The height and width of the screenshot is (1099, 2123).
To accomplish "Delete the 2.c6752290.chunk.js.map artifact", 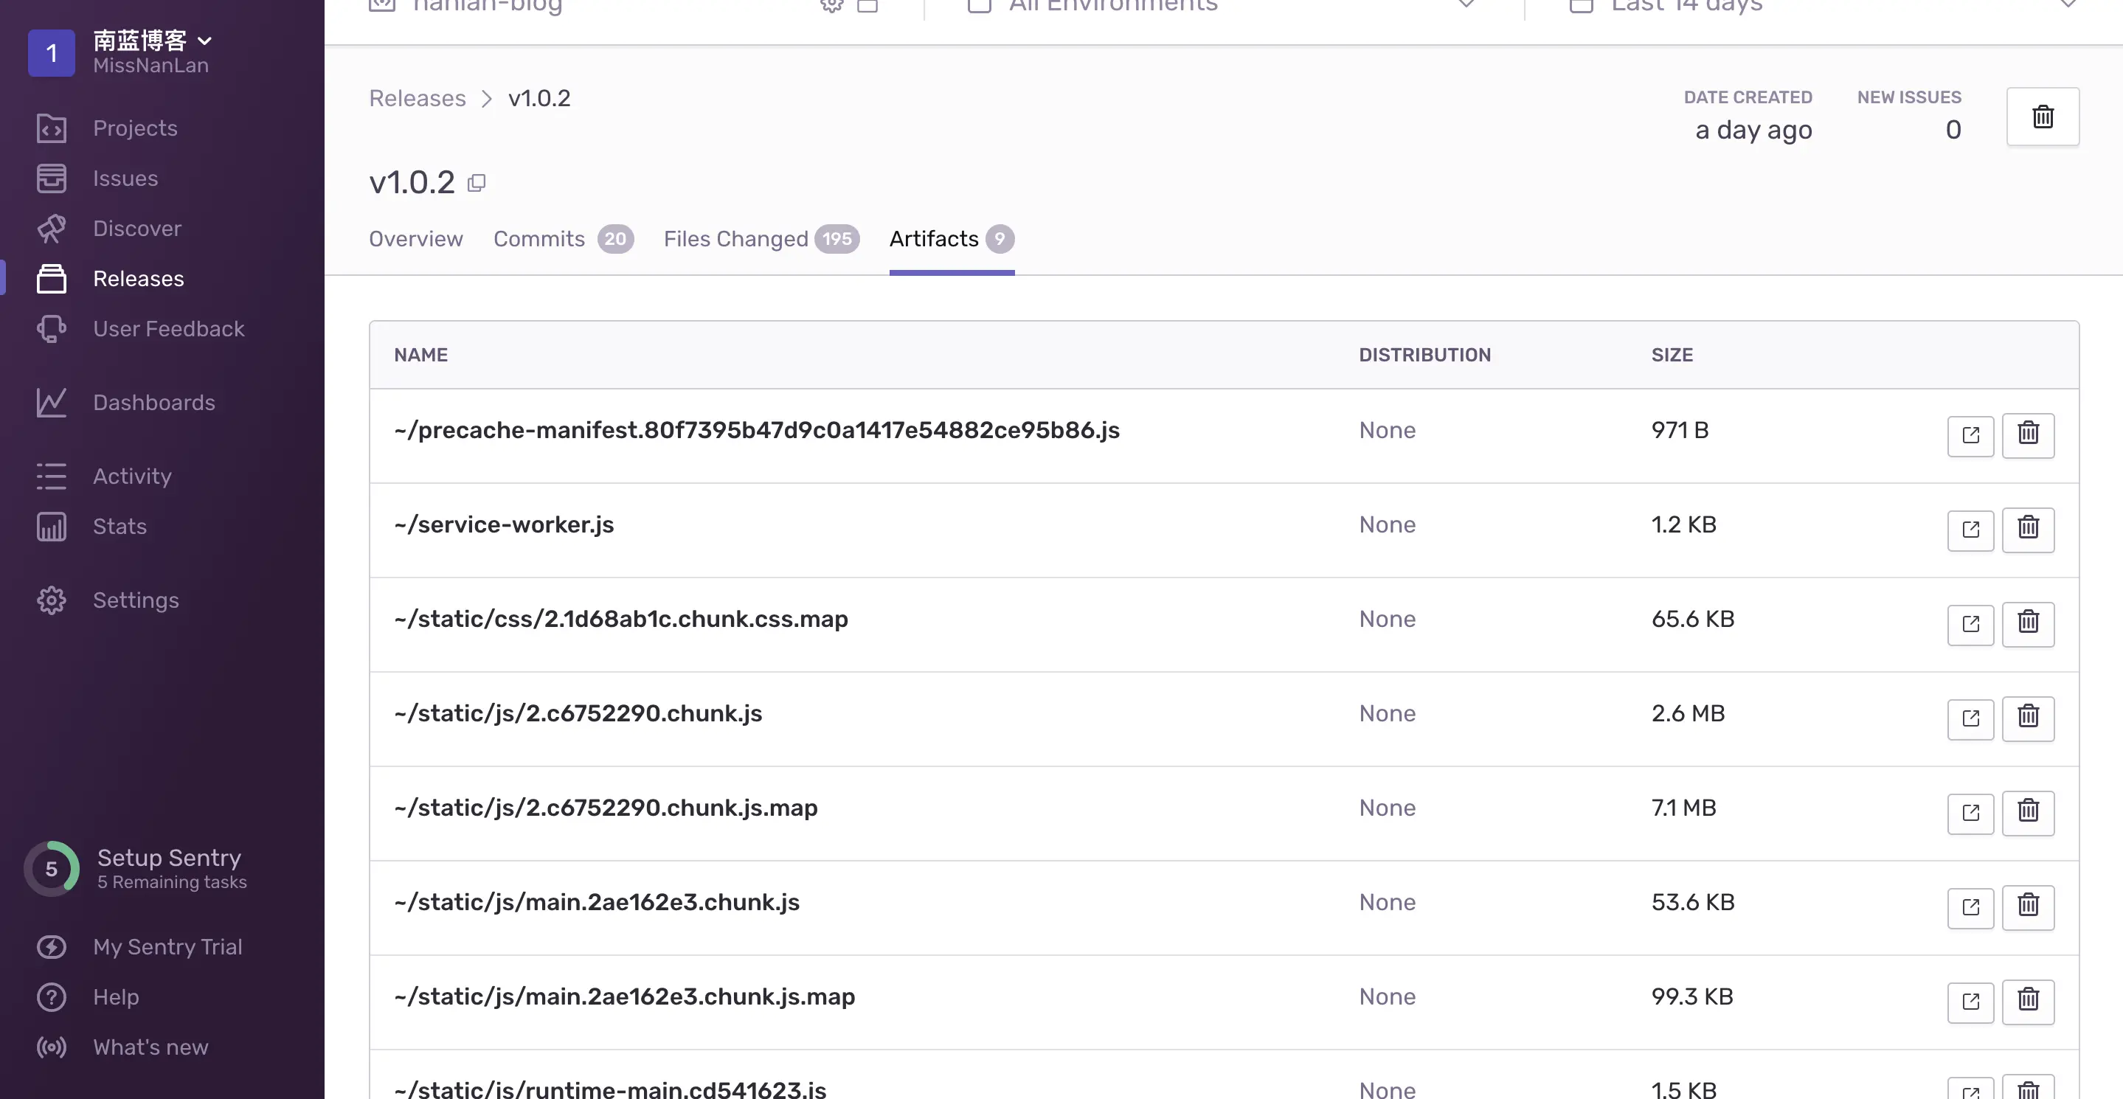I will point(2027,812).
